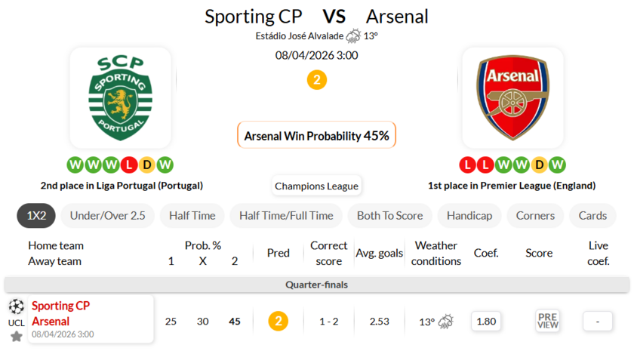Viewport: 634px width, 351px height.
Task: Click the rainy weather icon in match row
Action: tap(446, 322)
